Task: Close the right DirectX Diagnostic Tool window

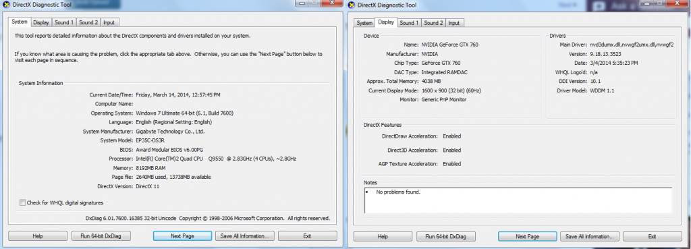Action: tap(677, 3)
